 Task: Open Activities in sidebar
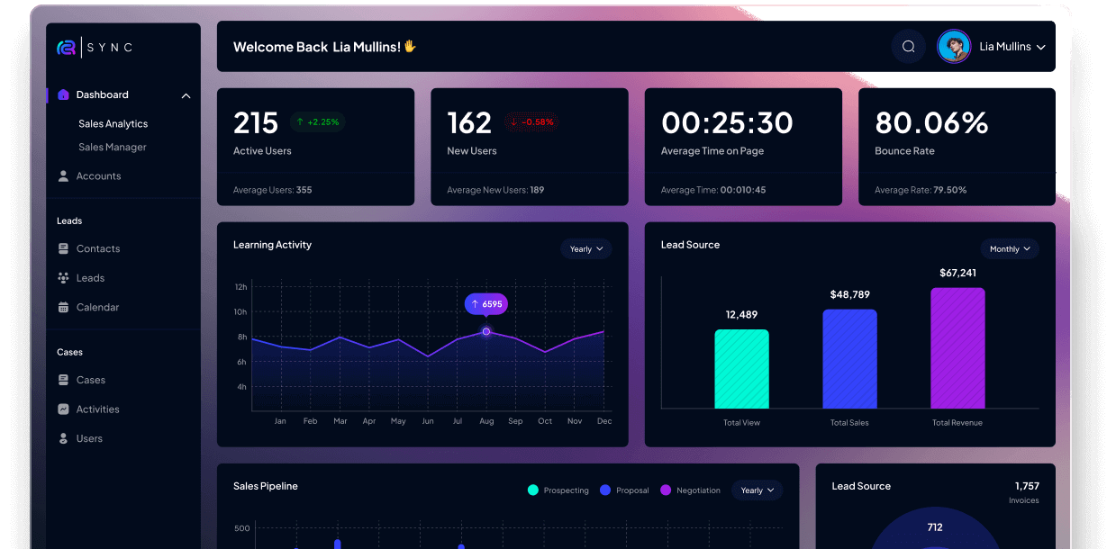click(97, 409)
